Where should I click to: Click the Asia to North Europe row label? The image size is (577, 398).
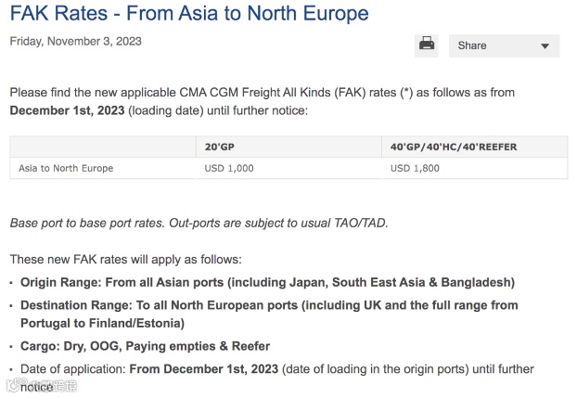click(66, 168)
